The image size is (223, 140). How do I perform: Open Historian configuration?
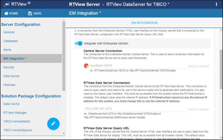(9, 85)
